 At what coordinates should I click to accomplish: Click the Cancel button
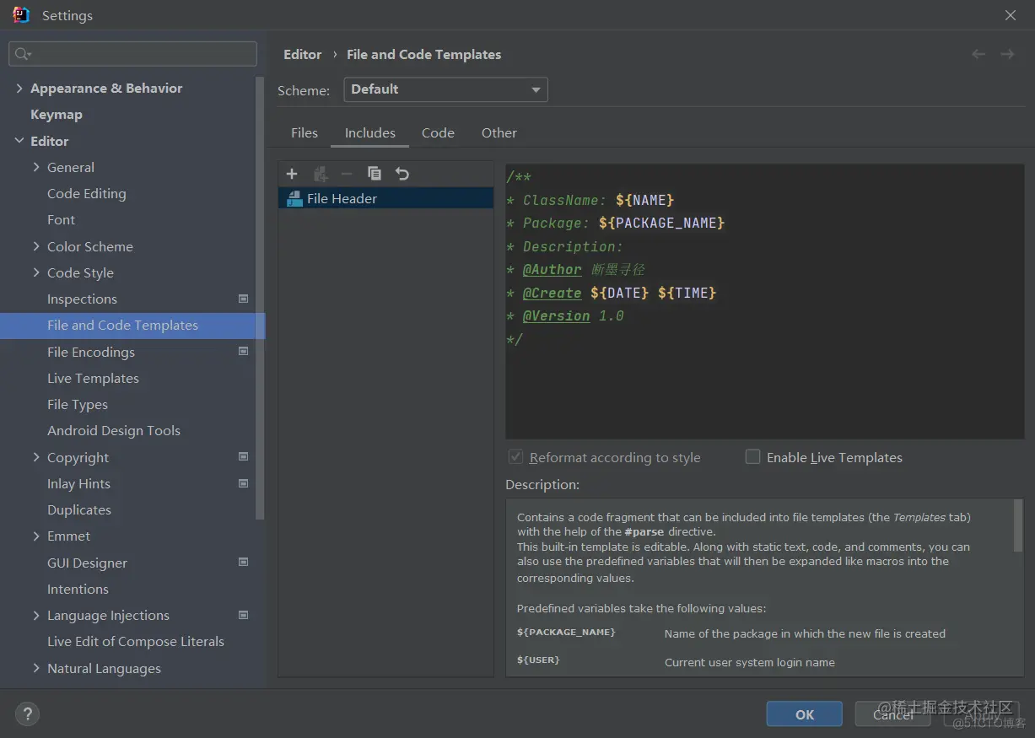[x=893, y=714]
